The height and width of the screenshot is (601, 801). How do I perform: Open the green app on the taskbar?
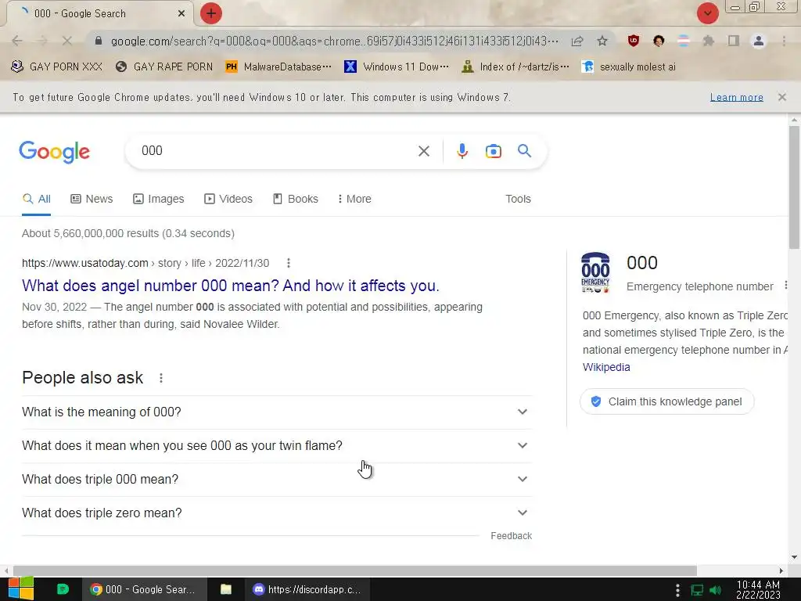(x=63, y=589)
